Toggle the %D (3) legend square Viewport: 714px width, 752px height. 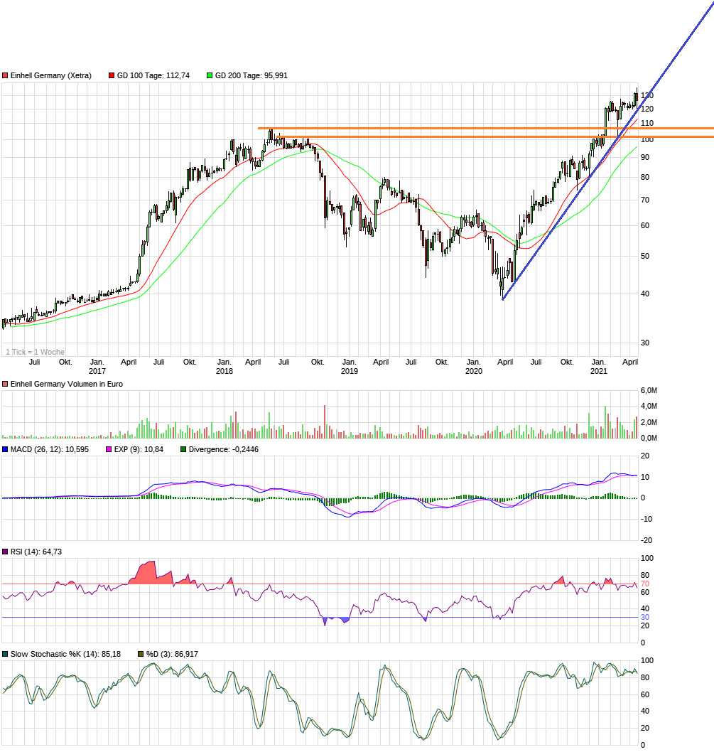[141, 652]
